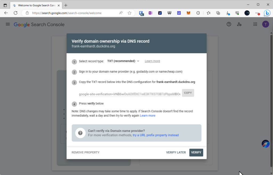The width and height of the screenshot is (273, 175).
Task: Open Learn more link in DNS note
Action: 148,116
